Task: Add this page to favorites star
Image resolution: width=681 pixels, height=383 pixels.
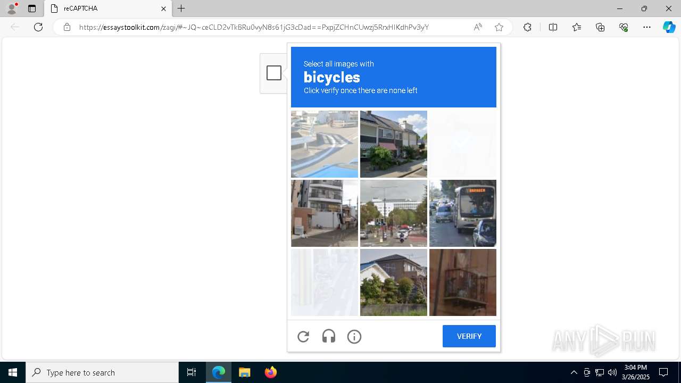Action: tap(499, 27)
